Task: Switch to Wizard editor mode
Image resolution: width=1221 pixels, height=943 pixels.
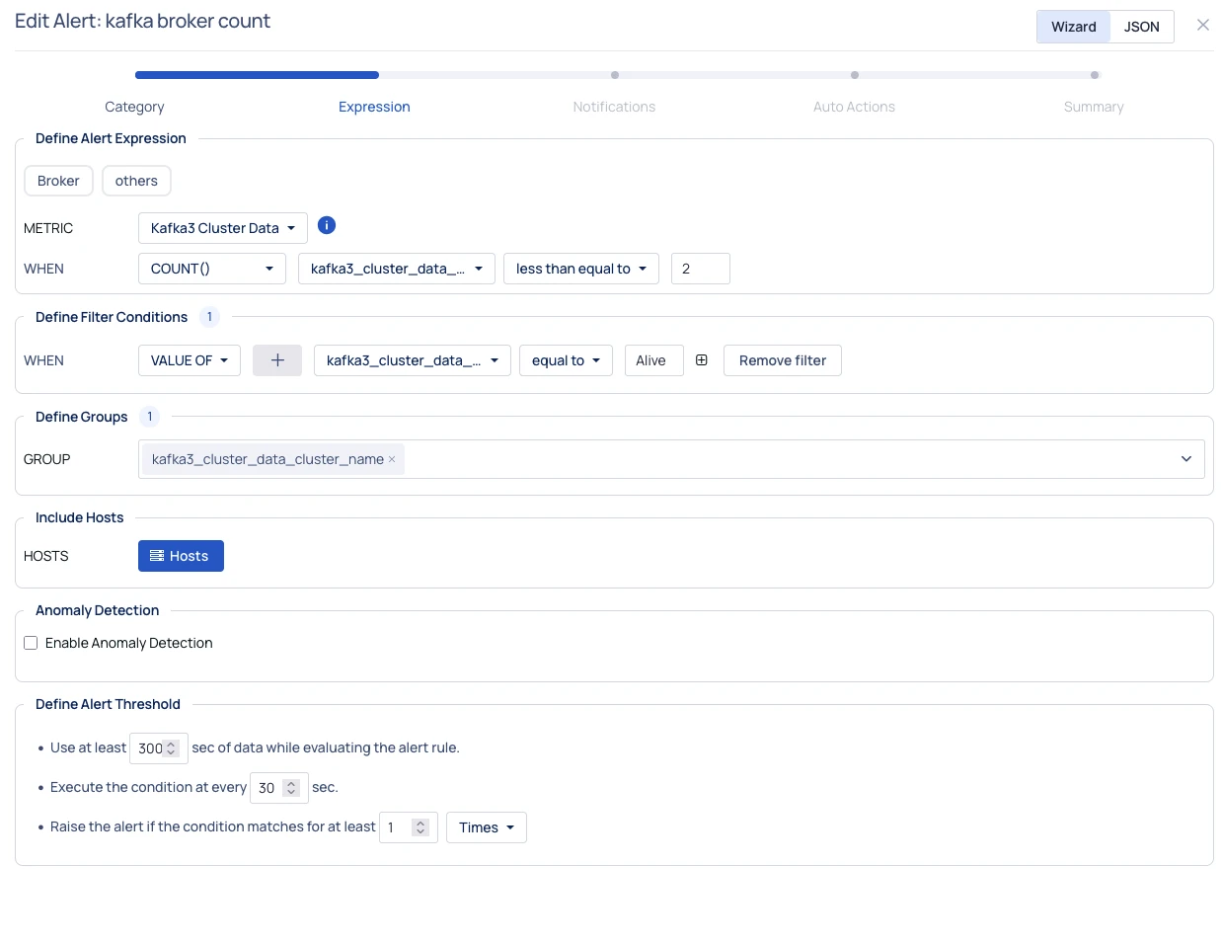Action: tap(1073, 27)
